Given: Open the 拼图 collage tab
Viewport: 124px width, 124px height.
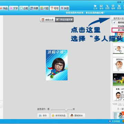Looking at the screenshot, I should click(64, 8).
